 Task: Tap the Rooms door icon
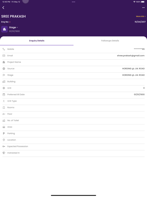tap(4, 107)
